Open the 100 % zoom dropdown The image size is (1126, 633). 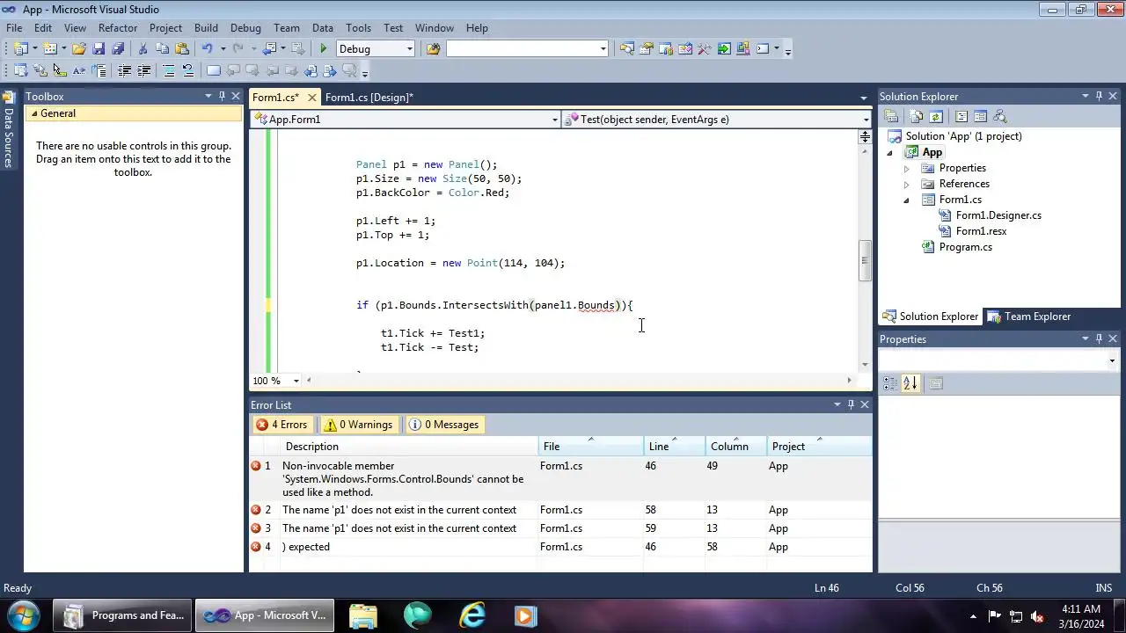click(296, 381)
